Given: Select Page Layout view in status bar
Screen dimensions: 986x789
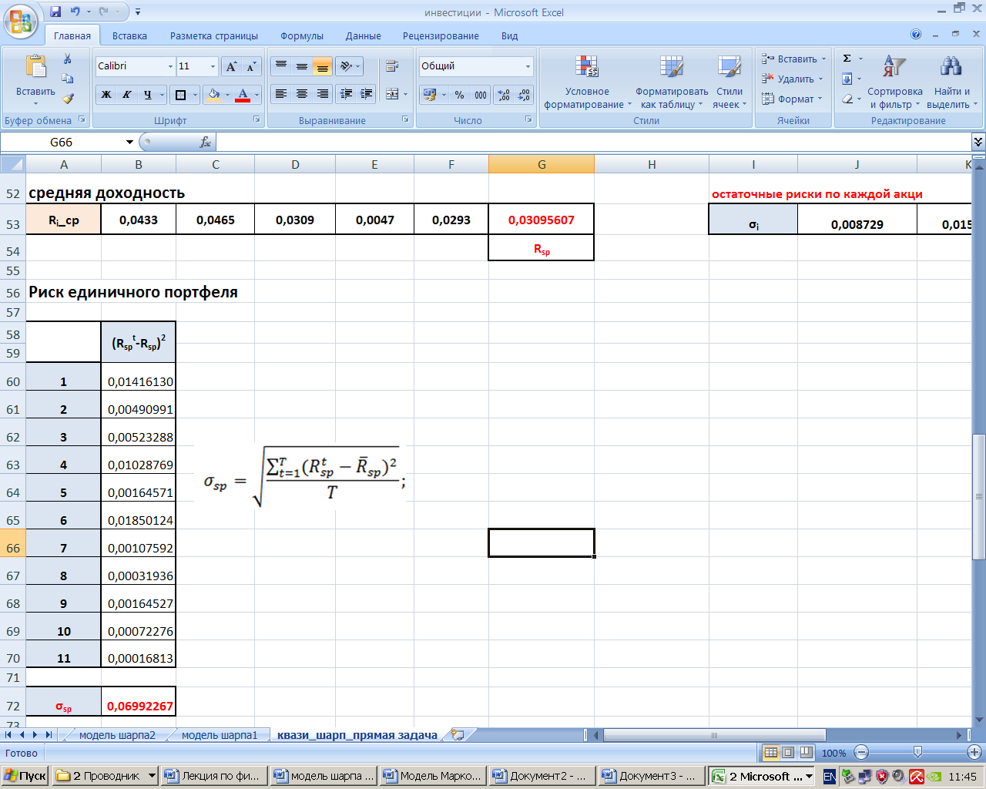Looking at the screenshot, I should pyautogui.click(x=788, y=753).
